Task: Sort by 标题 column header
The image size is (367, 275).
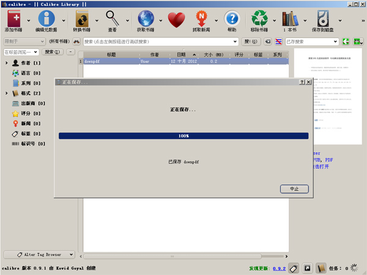Action: pos(111,55)
